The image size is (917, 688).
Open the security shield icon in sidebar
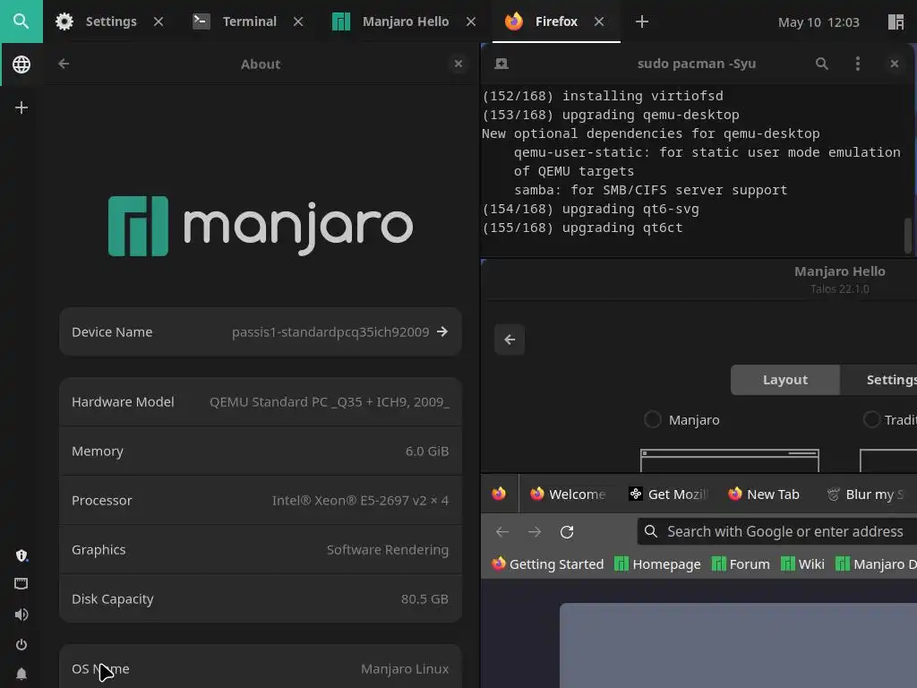point(21,555)
